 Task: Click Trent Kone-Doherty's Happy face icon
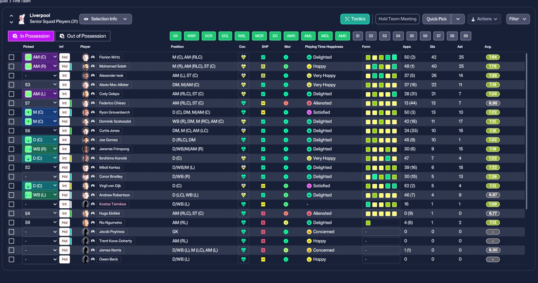click(x=309, y=241)
